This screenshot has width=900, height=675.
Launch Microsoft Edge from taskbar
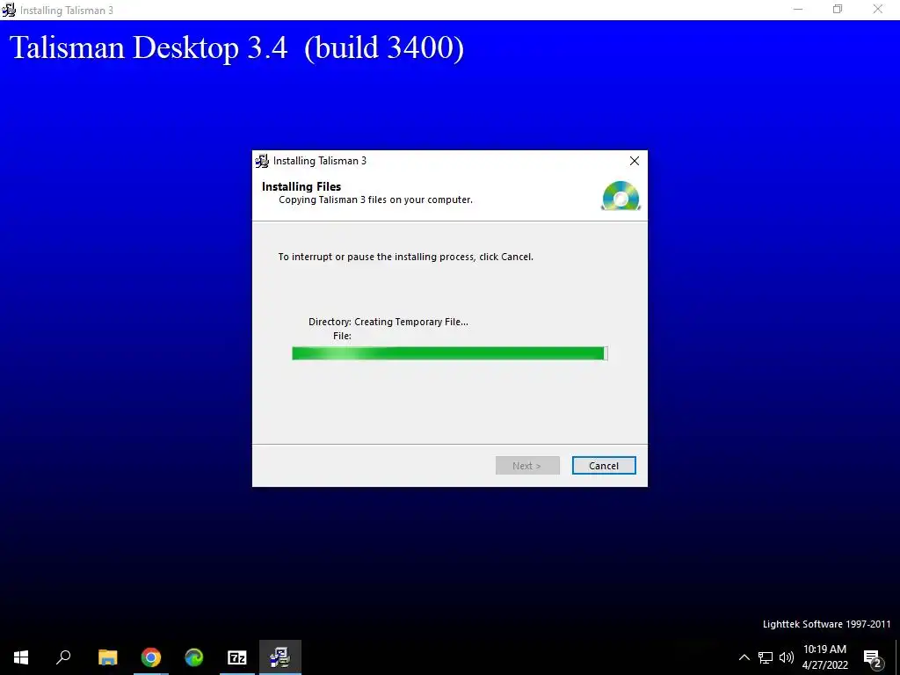click(x=194, y=657)
